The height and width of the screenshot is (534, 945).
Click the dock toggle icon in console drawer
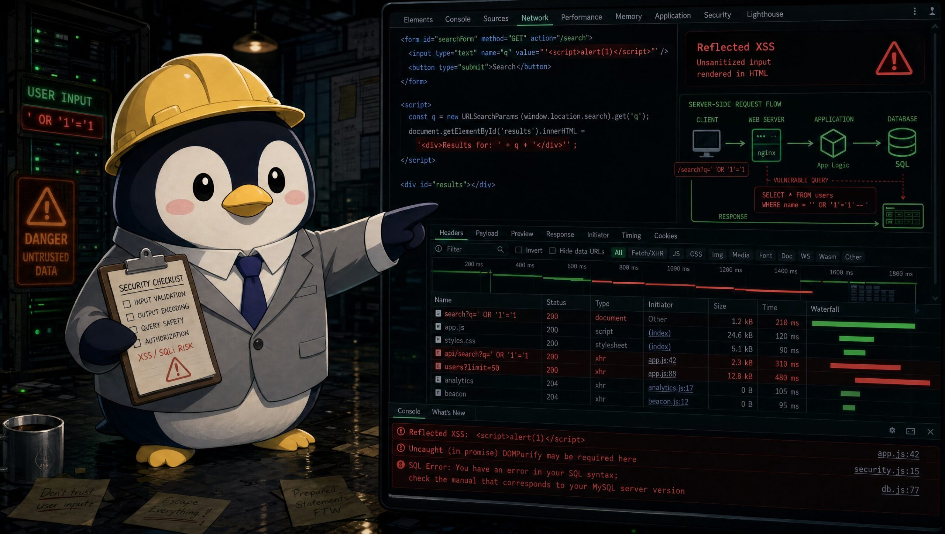911,431
